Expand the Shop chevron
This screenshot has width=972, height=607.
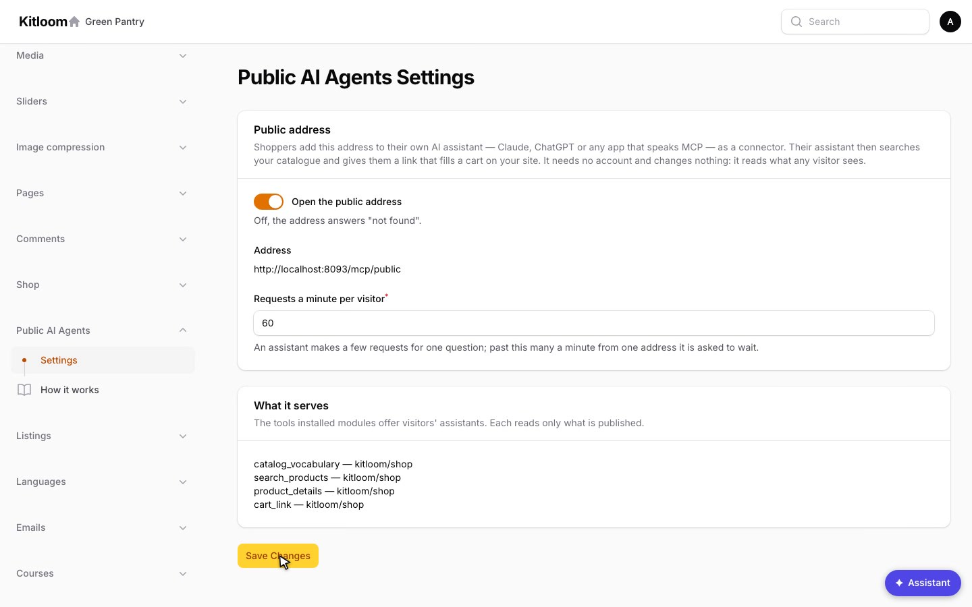(183, 285)
